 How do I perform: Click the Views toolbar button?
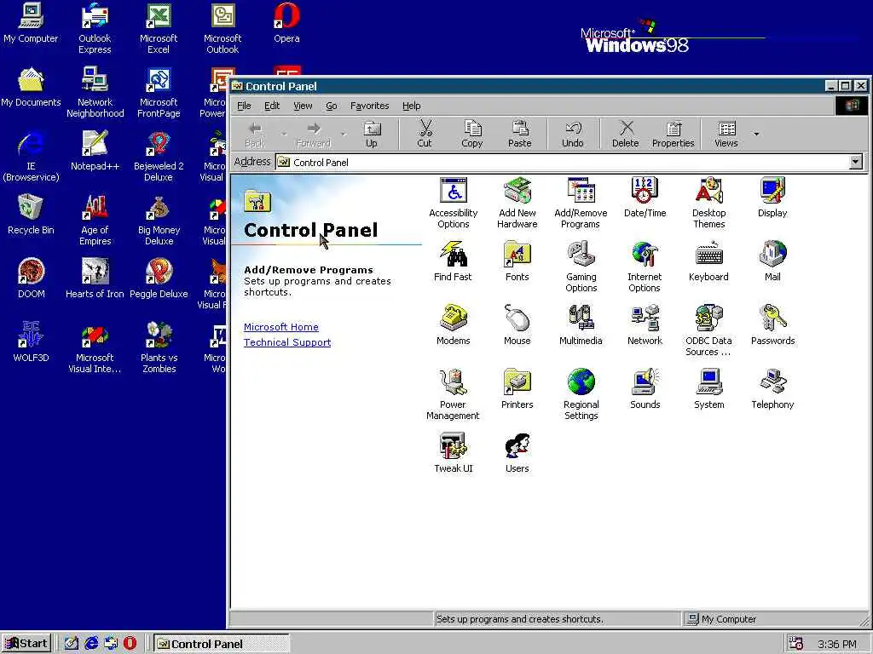726,135
